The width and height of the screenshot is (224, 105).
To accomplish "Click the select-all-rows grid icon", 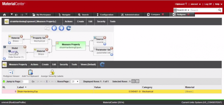I will [133, 82].
